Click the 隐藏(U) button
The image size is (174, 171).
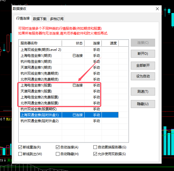[143, 104]
